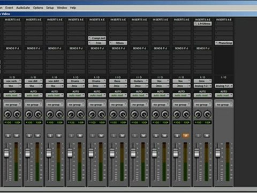The height and width of the screenshot is (193, 257).
Task: Click left pan knob on Guitars strip
Action: pyautogui.click(x=134, y=114)
